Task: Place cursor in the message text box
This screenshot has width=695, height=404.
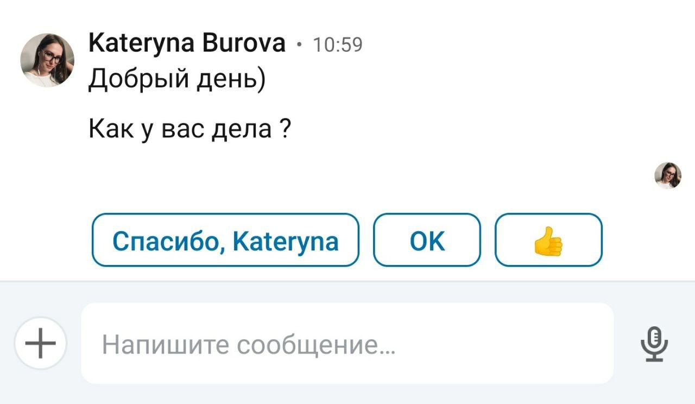Action: (347, 344)
